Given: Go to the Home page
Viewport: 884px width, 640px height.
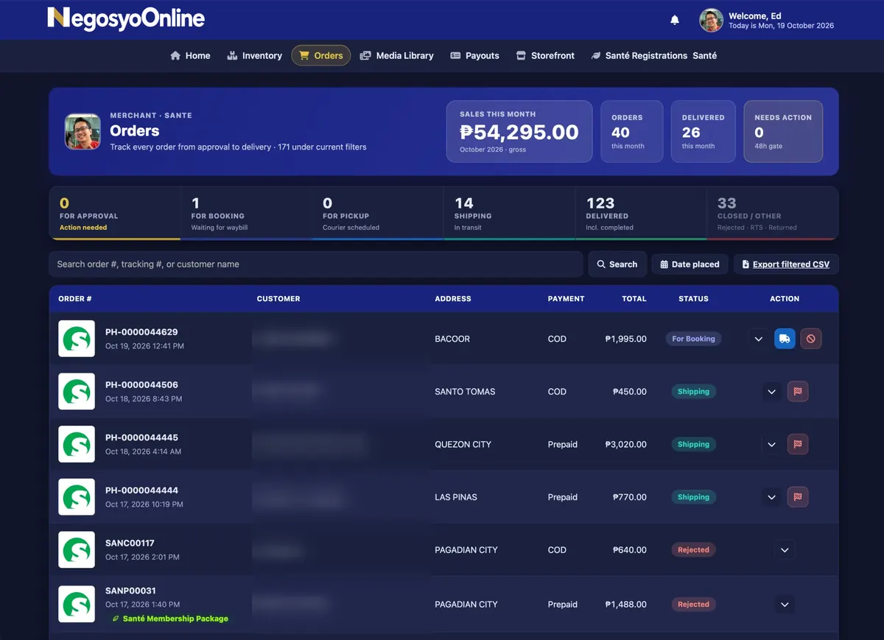Looking at the screenshot, I should [190, 56].
